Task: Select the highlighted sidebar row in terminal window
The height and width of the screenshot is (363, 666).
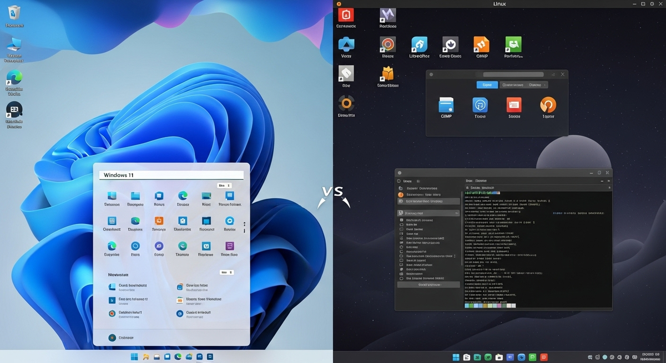Action: pos(428,201)
